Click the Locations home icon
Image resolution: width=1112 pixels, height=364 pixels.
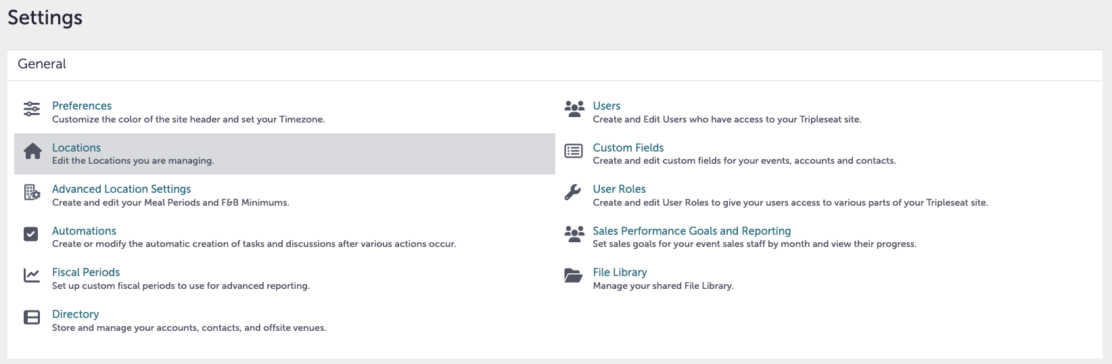(32, 151)
